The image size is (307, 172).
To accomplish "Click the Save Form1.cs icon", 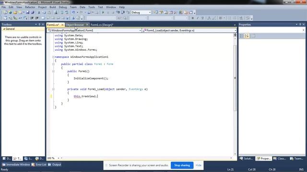I will [28, 12].
